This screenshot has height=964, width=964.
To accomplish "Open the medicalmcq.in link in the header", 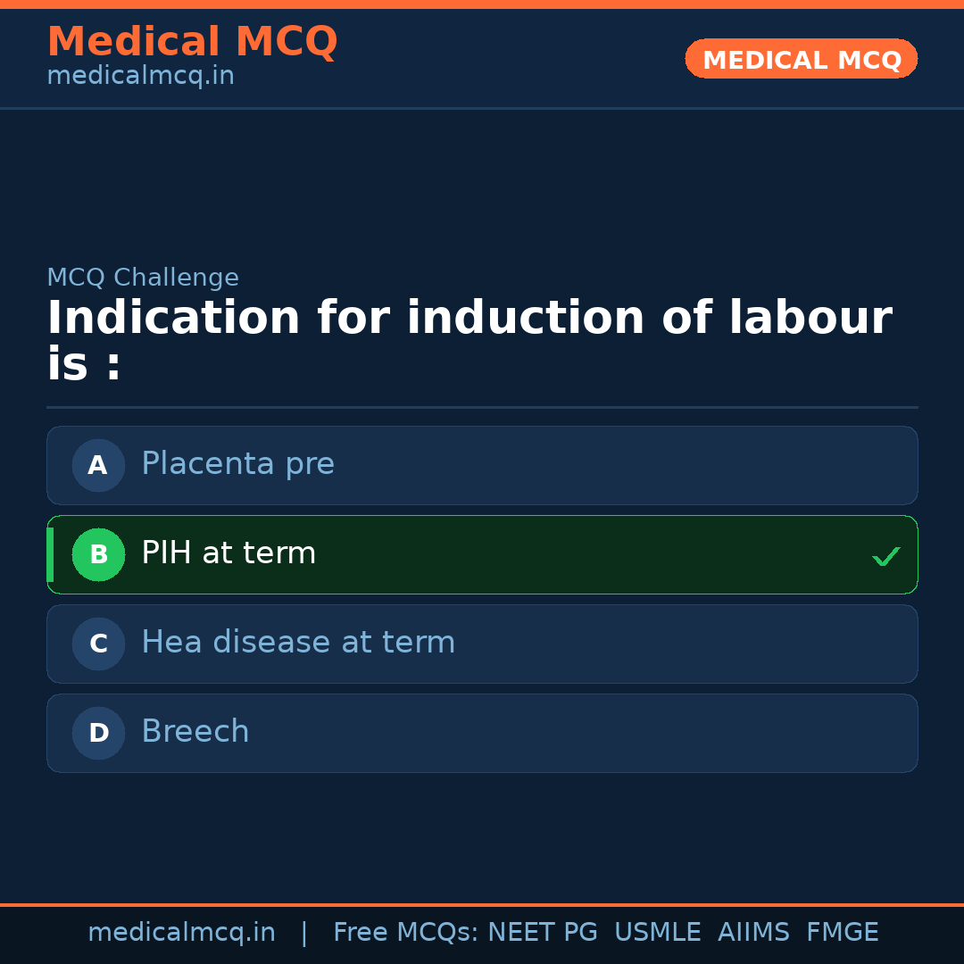I will (140, 75).
